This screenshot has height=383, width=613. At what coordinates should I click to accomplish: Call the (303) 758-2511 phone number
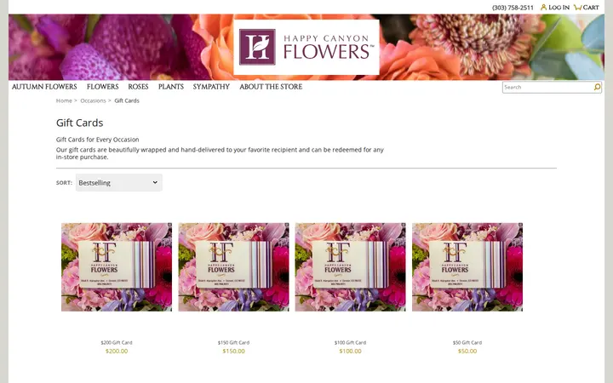tap(513, 8)
